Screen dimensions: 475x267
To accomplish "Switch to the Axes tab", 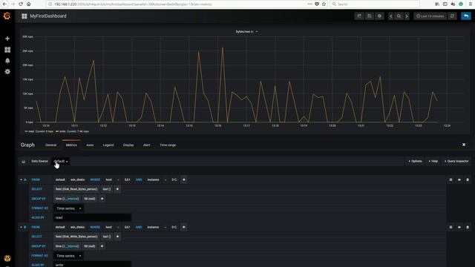I will pos(90,145).
